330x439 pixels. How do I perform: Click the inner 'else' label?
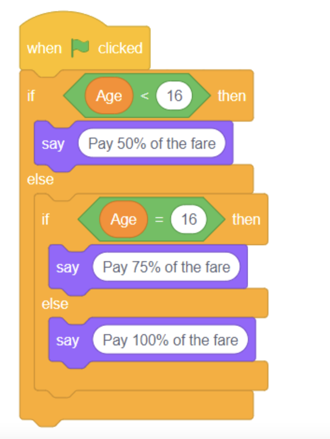click(x=55, y=304)
